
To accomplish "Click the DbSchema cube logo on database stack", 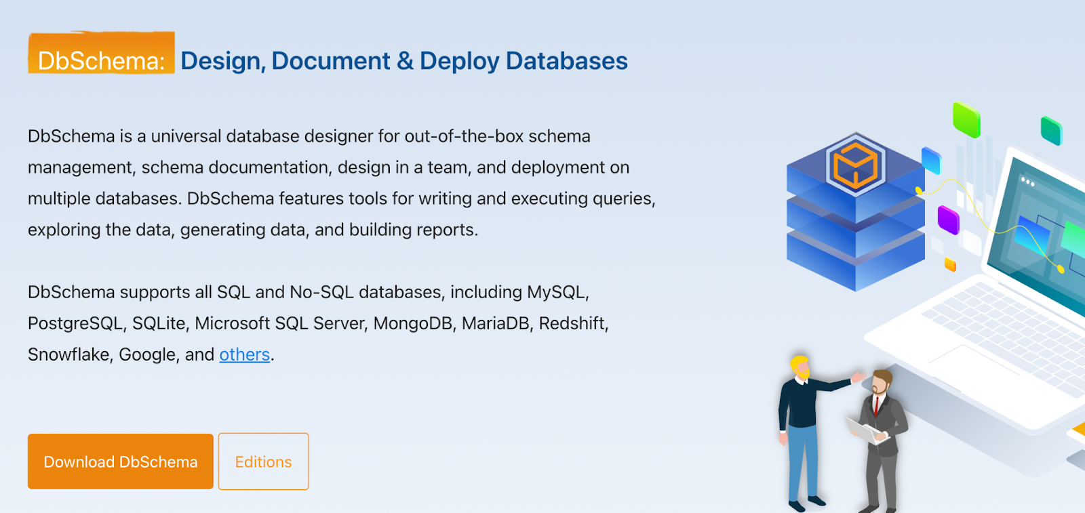I will coord(855,165).
